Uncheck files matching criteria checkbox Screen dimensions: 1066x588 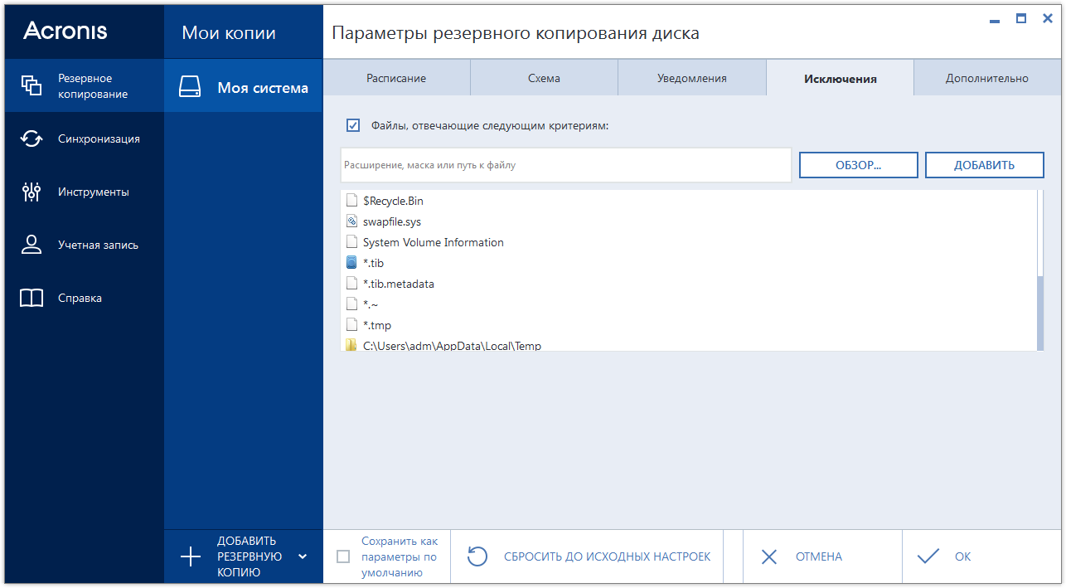[x=354, y=125]
